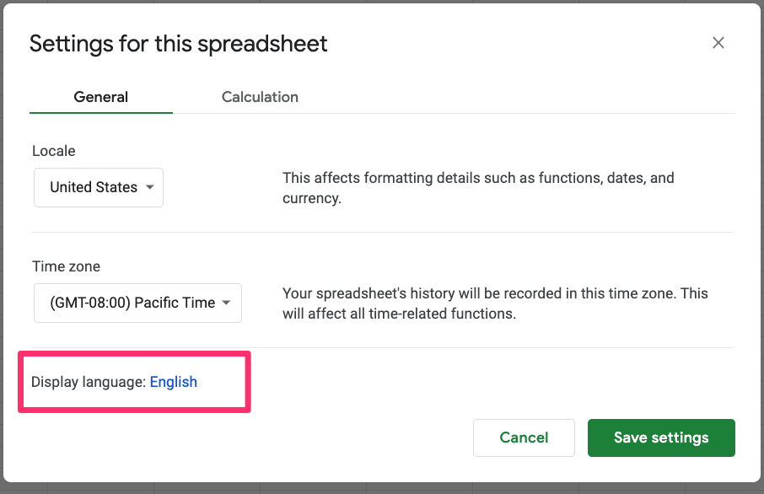Click the divider line below Locale section
The height and width of the screenshot is (494, 764).
point(383,233)
